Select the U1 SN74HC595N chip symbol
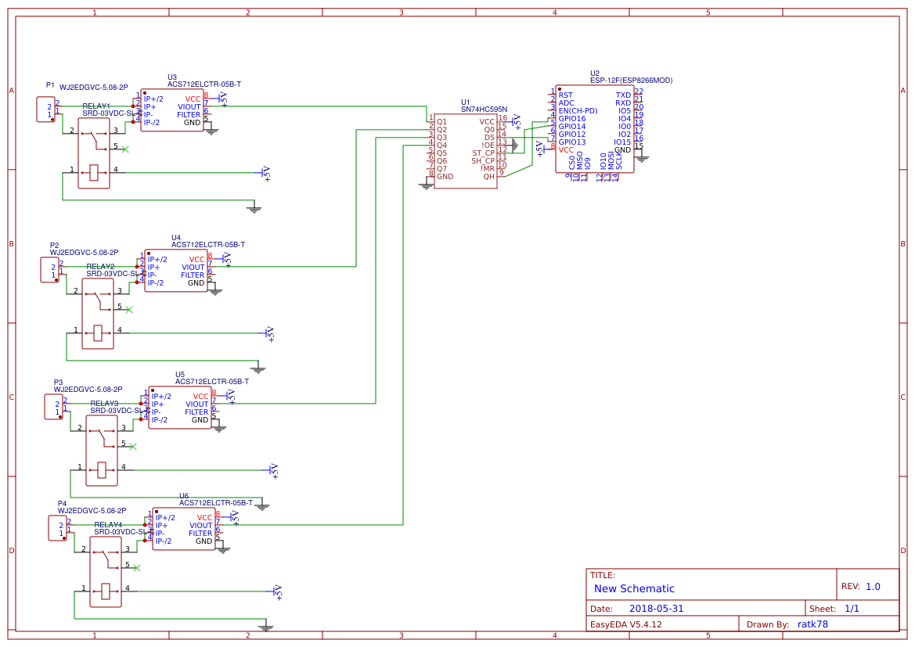Screen dimensions: 915x647 (465, 151)
